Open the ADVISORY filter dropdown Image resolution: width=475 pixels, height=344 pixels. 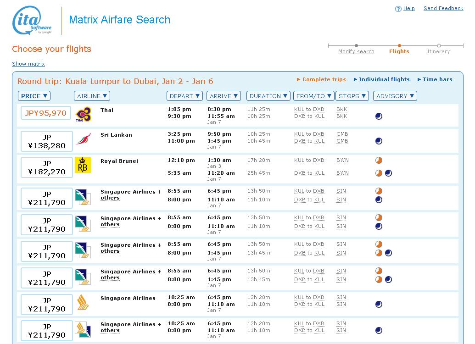(395, 96)
